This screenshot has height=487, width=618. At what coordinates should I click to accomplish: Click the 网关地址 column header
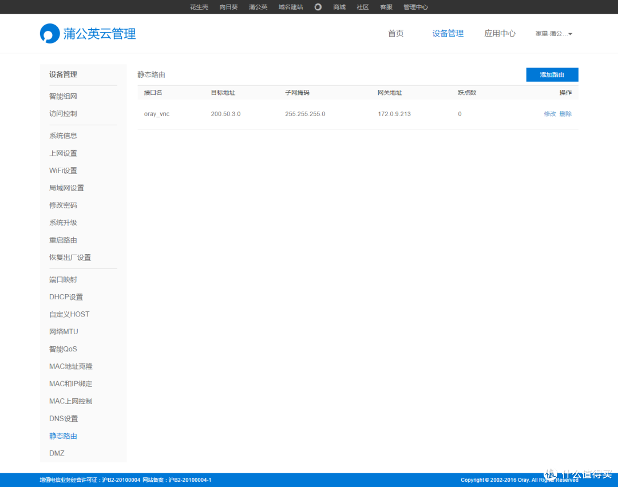(x=390, y=93)
